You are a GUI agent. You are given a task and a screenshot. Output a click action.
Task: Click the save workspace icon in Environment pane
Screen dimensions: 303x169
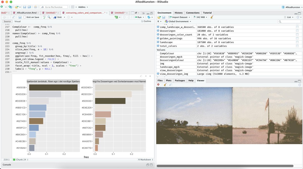(x=164, y=17)
